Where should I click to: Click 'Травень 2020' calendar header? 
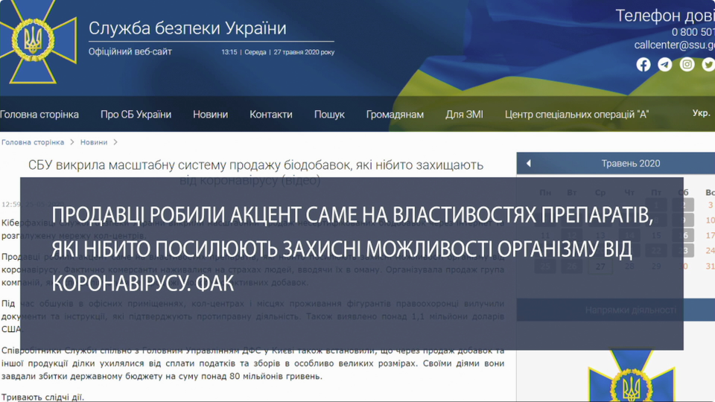(631, 163)
